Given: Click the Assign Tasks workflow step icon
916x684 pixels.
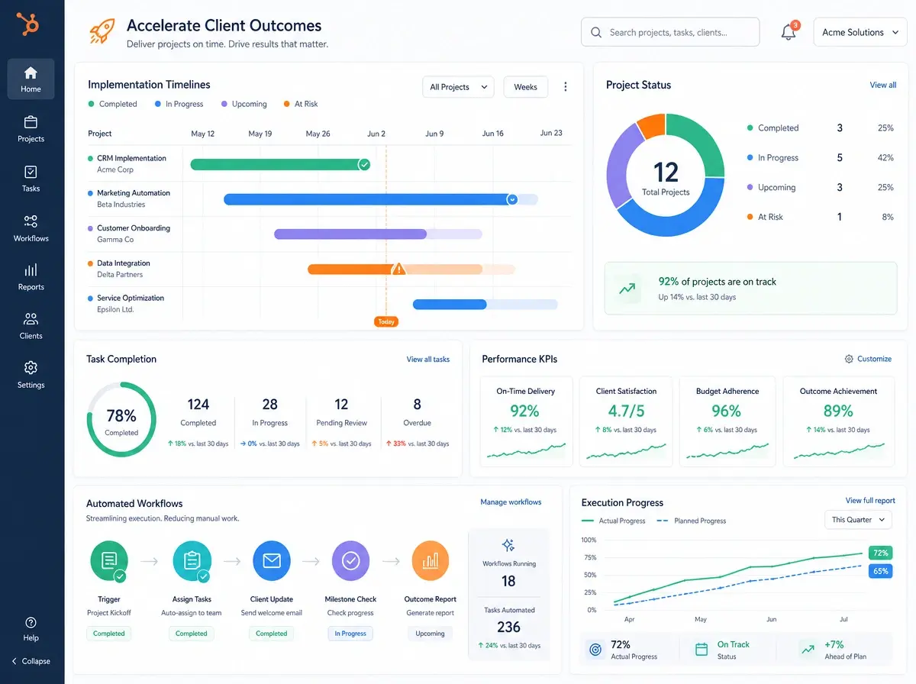Looking at the screenshot, I should tap(192, 560).
